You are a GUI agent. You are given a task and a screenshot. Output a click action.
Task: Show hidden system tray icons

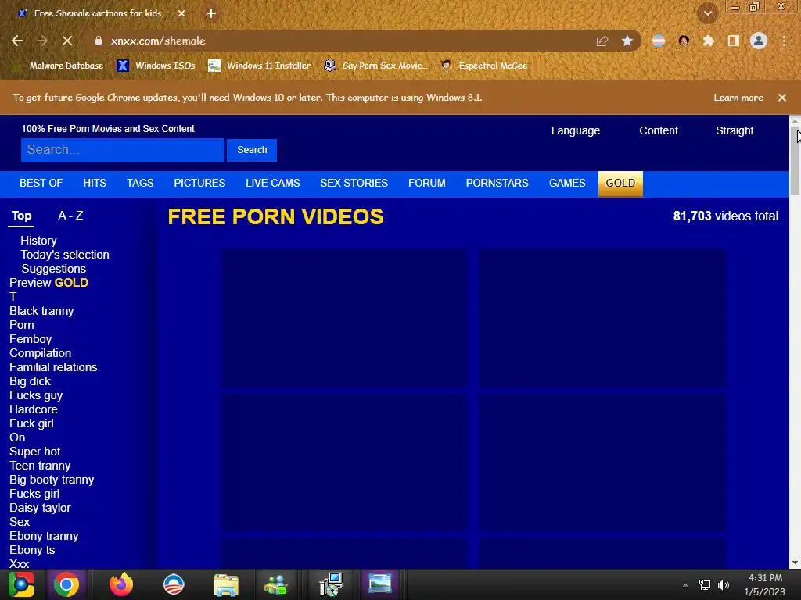click(x=685, y=585)
